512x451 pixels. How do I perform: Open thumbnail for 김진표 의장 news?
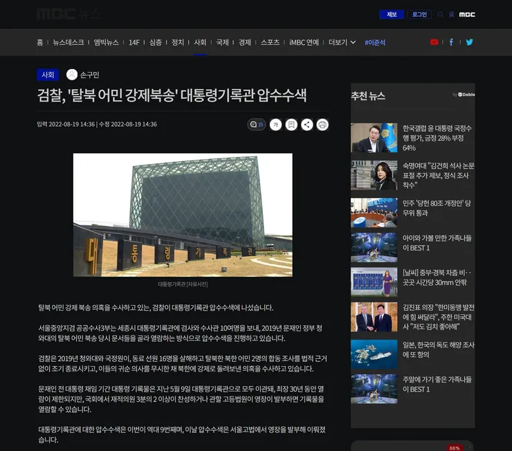374,317
